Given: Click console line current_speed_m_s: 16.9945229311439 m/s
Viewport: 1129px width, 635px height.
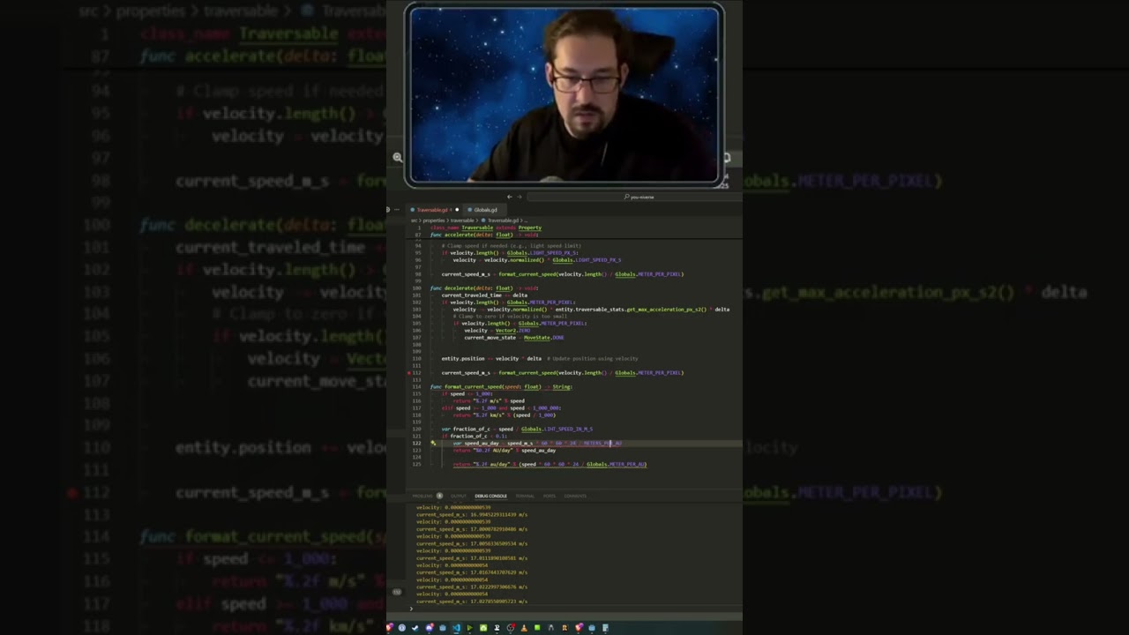Looking at the screenshot, I should (472, 515).
